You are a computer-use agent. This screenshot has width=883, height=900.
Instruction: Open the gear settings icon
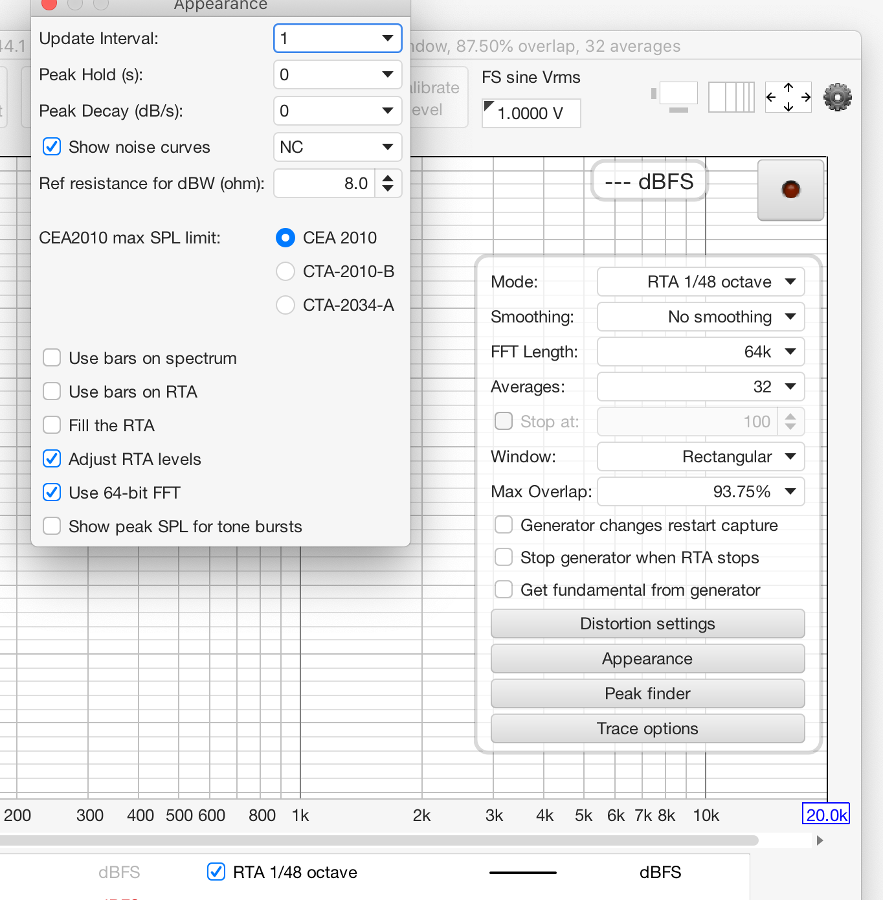[x=837, y=97]
